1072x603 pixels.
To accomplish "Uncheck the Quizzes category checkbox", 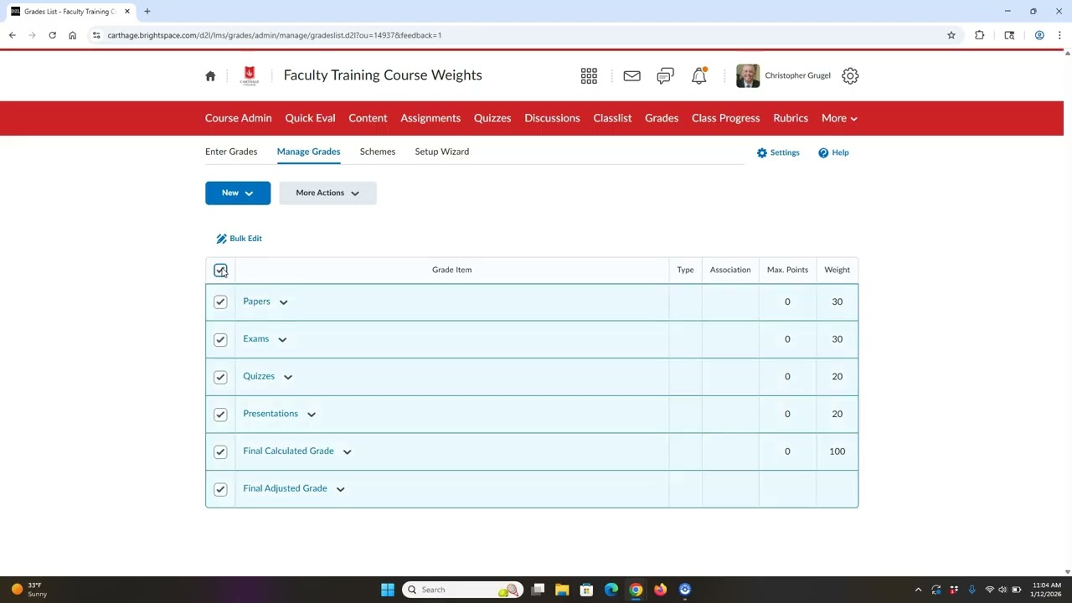I will (x=220, y=377).
